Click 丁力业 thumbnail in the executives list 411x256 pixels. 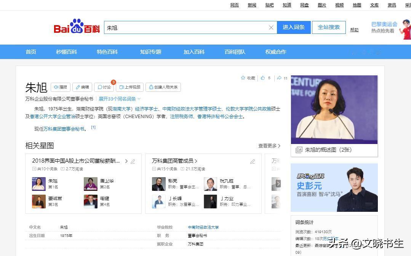[x=211, y=202]
